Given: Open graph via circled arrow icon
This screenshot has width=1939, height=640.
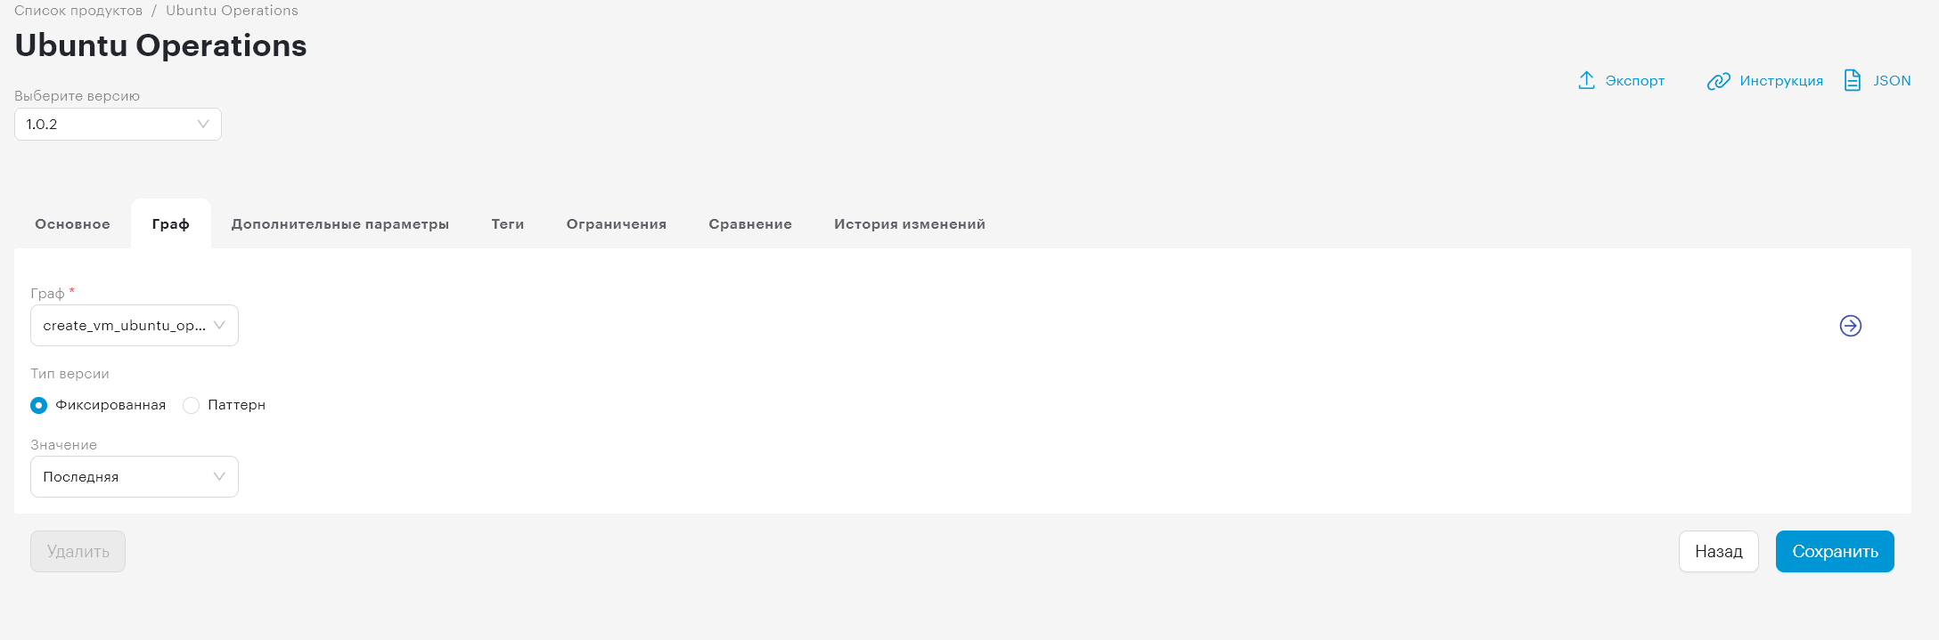Looking at the screenshot, I should 1851,326.
